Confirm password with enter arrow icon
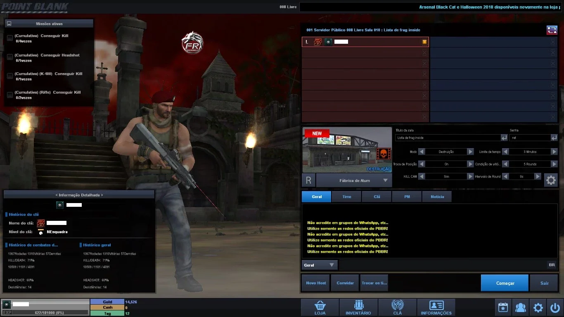 point(554,137)
